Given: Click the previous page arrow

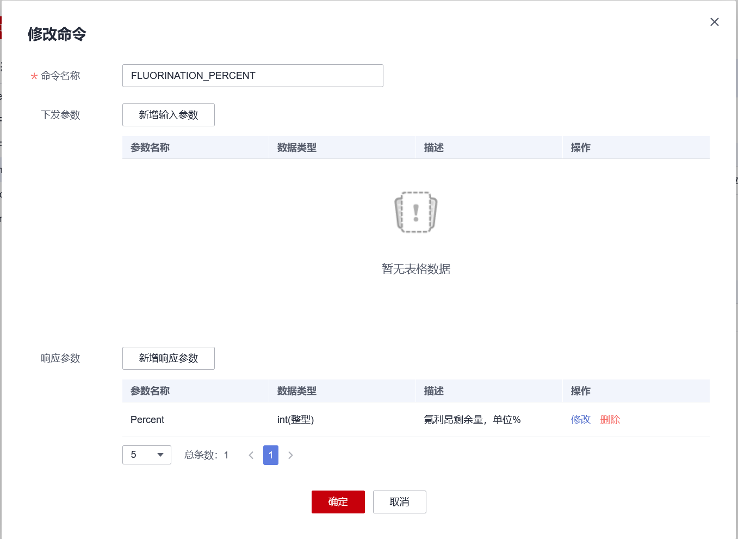Looking at the screenshot, I should [x=251, y=455].
